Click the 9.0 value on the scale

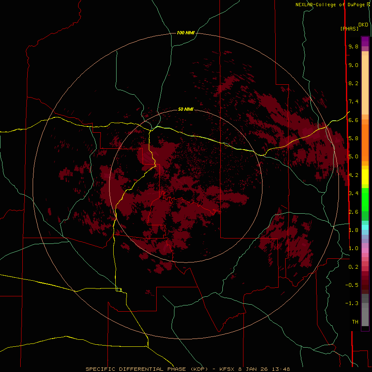[353, 65]
